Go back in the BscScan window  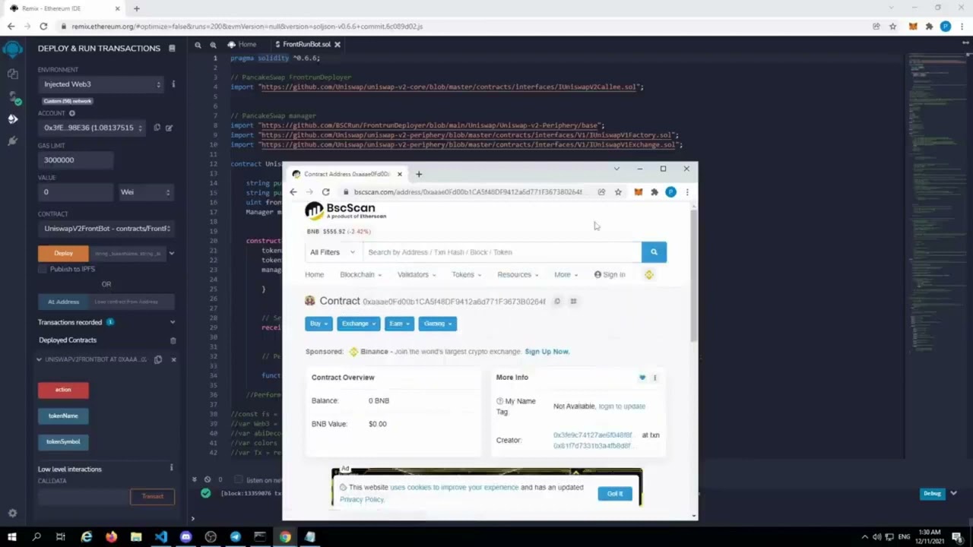point(293,192)
